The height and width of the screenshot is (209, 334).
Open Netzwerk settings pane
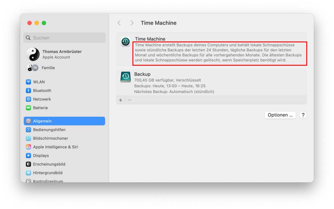pos(64,99)
